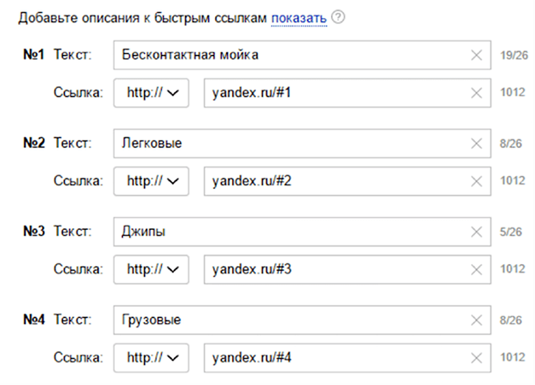Clear the 'Грузовые' text field
The height and width of the screenshot is (385, 535).
pyautogui.click(x=476, y=320)
